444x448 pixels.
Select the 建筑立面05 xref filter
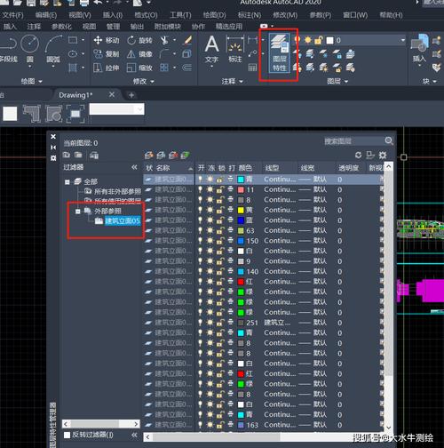click(x=123, y=221)
